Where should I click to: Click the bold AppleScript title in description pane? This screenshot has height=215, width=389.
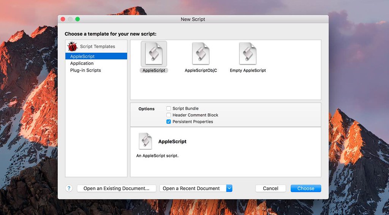(172, 141)
